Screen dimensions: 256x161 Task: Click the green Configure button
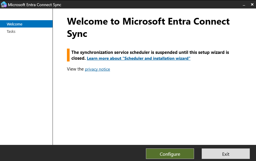pos(170,154)
